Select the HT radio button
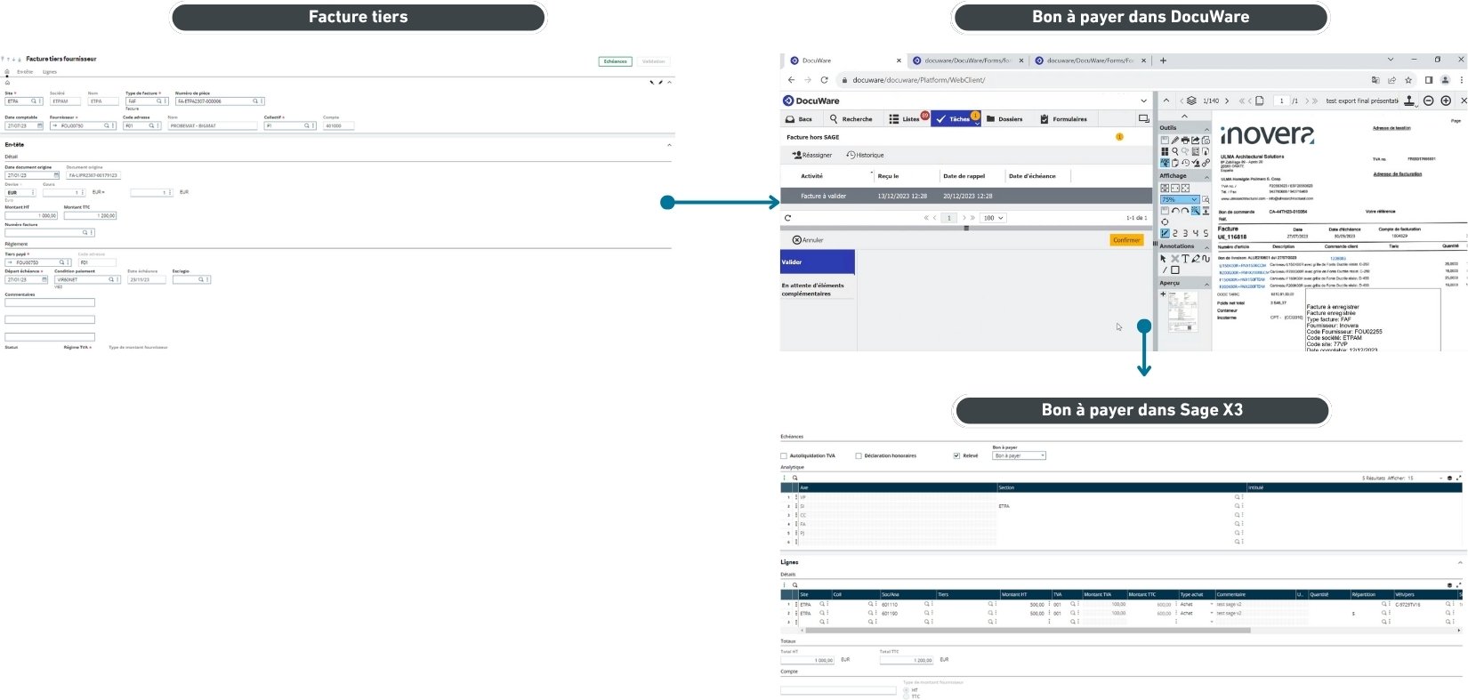This screenshot has width=1468, height=700. point(907,690)
